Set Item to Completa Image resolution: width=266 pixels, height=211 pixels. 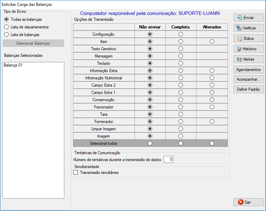coord(181,42)
